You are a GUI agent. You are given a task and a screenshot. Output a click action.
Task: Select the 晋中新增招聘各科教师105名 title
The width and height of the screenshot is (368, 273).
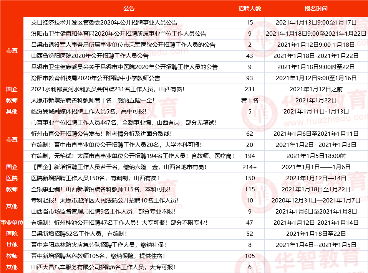(98, 256)
